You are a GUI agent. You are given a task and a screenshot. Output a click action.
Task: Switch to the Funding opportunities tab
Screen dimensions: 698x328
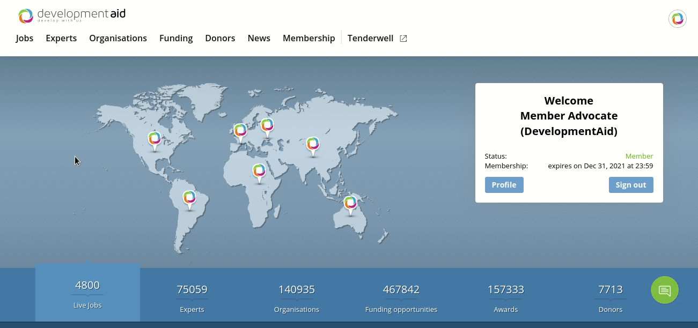pyautogui.click(x=401, y=297)
